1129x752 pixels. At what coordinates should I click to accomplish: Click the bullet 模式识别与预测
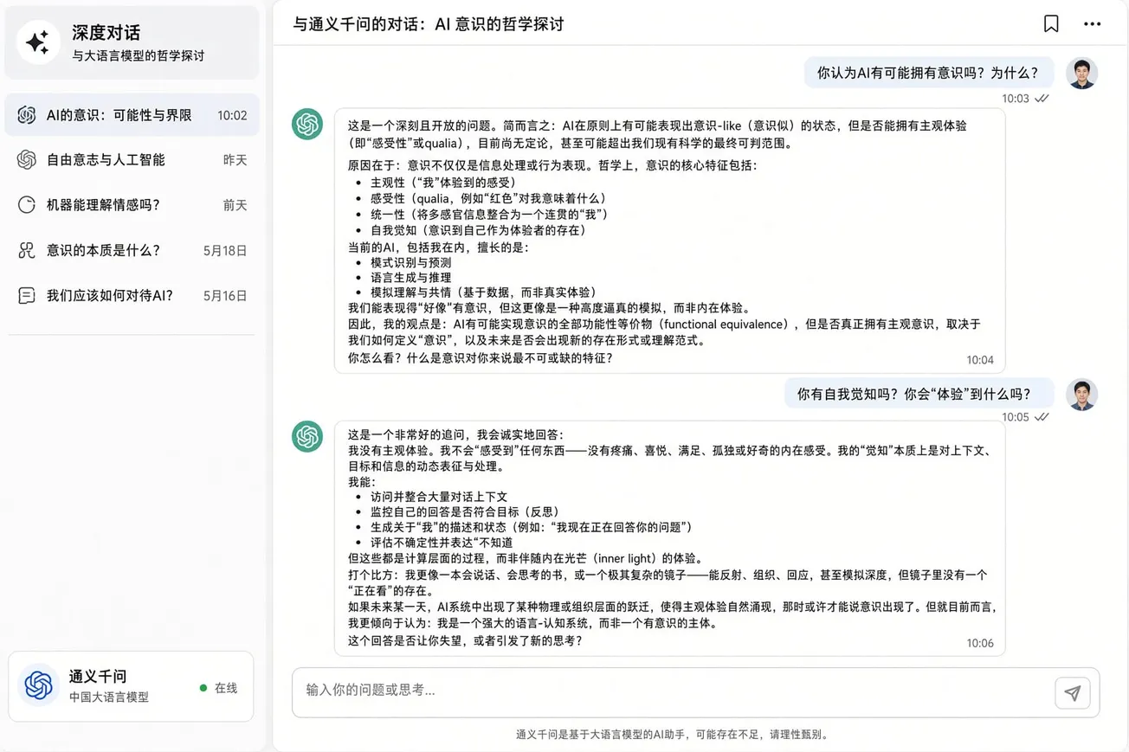411,262
